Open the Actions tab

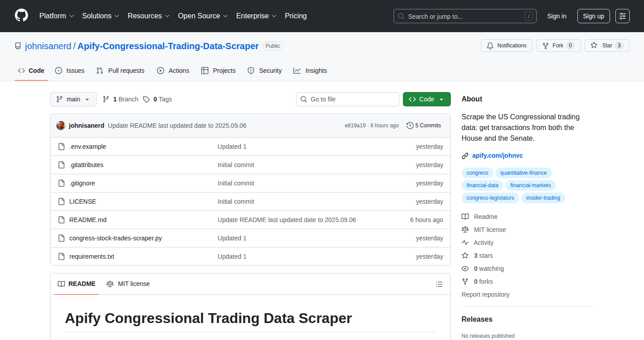173,71
